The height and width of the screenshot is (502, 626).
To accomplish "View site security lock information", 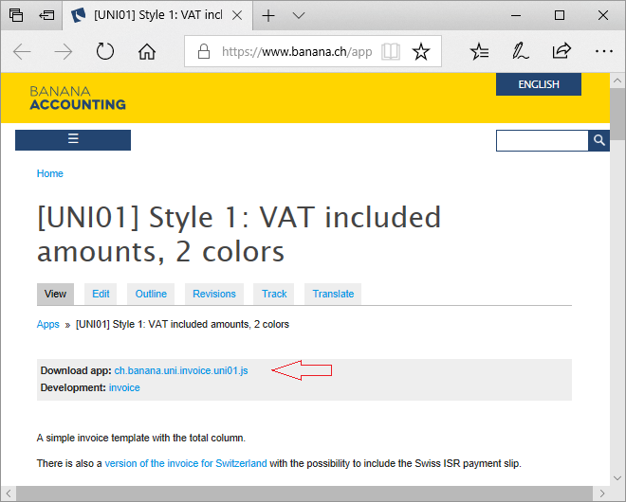I will pos(204,51).
